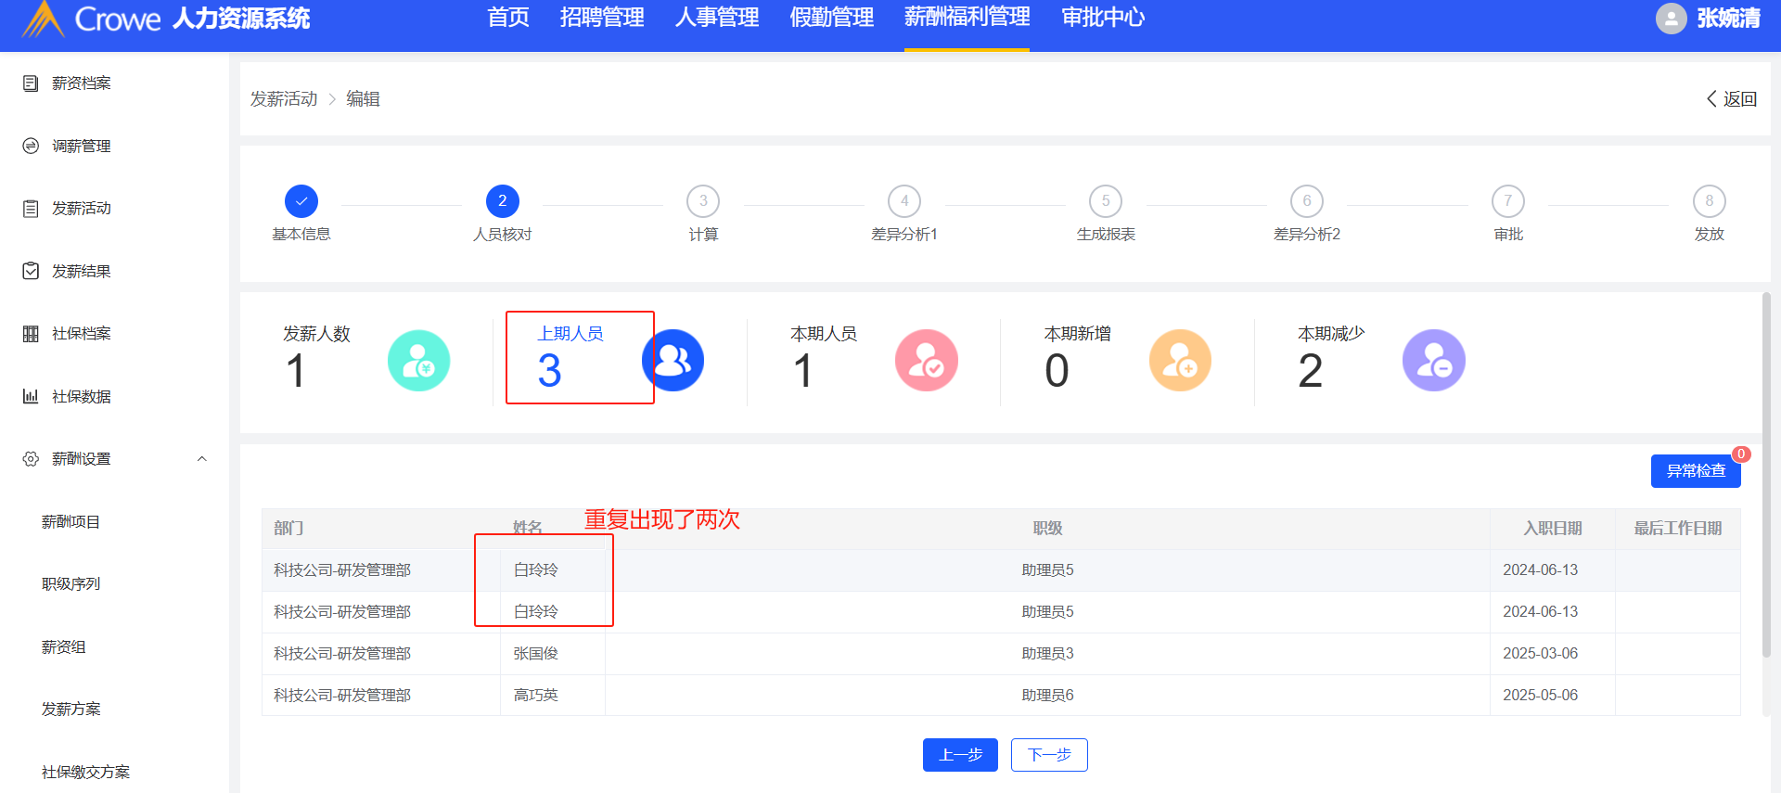Click the green 发薪人数 icon
This screenshot has height=793, width=1781.
tap(418, 361)
